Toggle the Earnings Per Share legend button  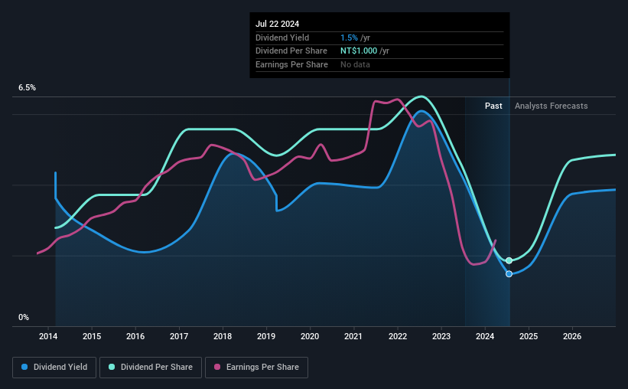[x=256, y=368]
